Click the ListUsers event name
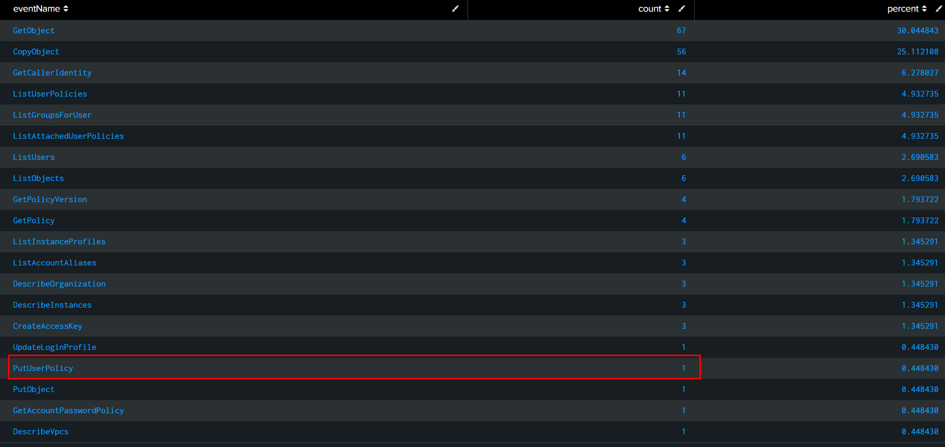The image size is (945, 447). pos(34,157)
